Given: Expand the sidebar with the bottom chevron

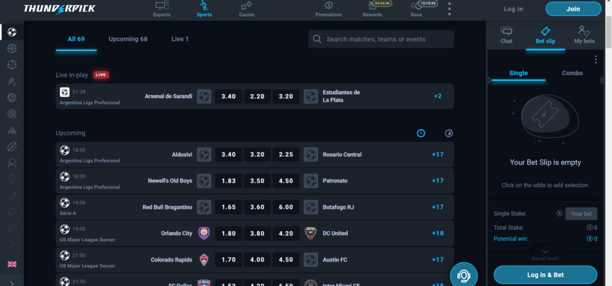Looking at the screenshot, I should [12, 283].
